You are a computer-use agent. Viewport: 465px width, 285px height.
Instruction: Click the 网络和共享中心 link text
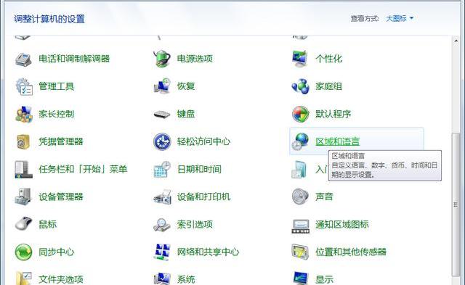208,252
